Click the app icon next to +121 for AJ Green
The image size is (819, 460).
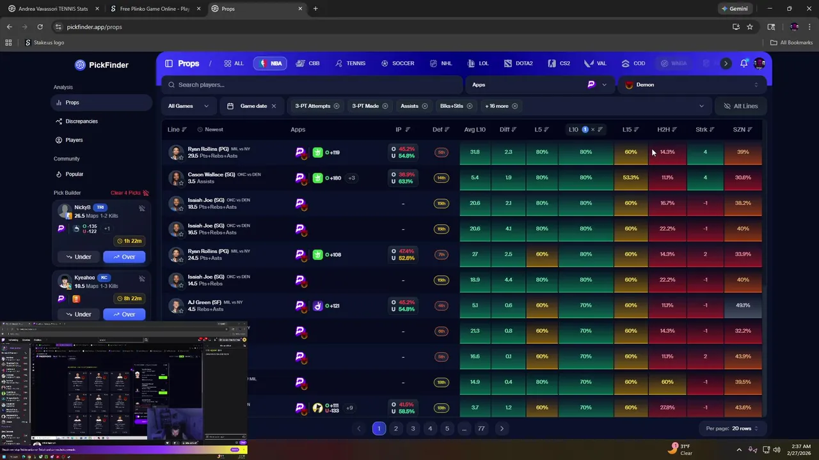[317, 305]
